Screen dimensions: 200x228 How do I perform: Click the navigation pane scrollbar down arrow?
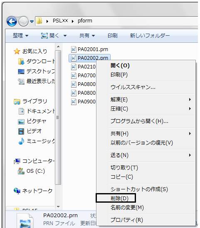point(58,207)
